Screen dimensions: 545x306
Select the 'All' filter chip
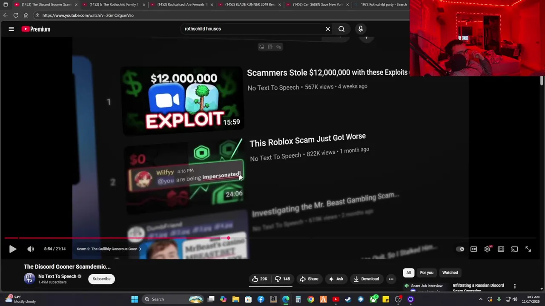(x=408, y=273)
